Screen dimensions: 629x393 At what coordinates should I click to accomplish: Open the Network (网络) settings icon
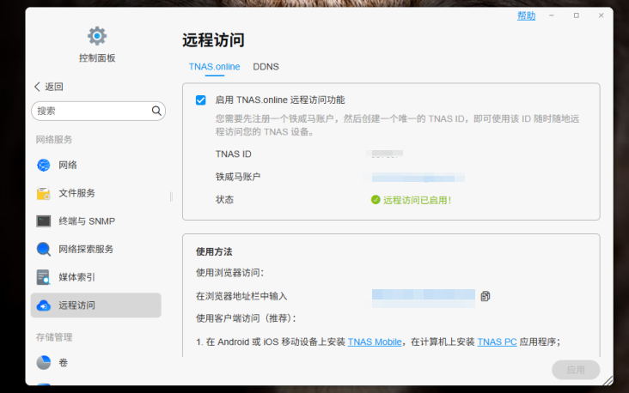tap(44, 165)
